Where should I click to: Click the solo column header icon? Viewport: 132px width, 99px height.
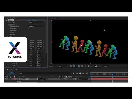tap(9, 77)
